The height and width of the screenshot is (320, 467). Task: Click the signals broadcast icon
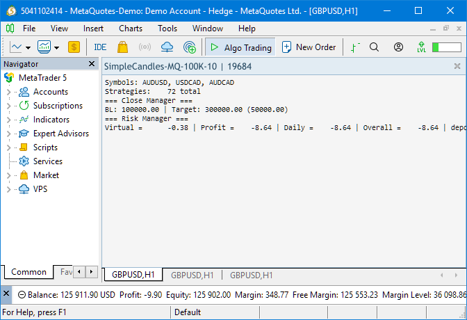[145, 47]
